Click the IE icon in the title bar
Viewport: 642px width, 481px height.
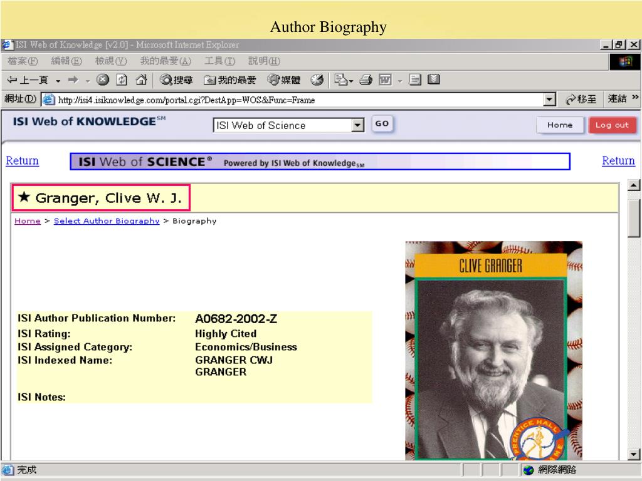[7, 44]
